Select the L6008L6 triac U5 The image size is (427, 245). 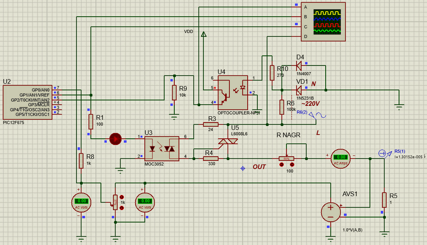pos(228,141)
